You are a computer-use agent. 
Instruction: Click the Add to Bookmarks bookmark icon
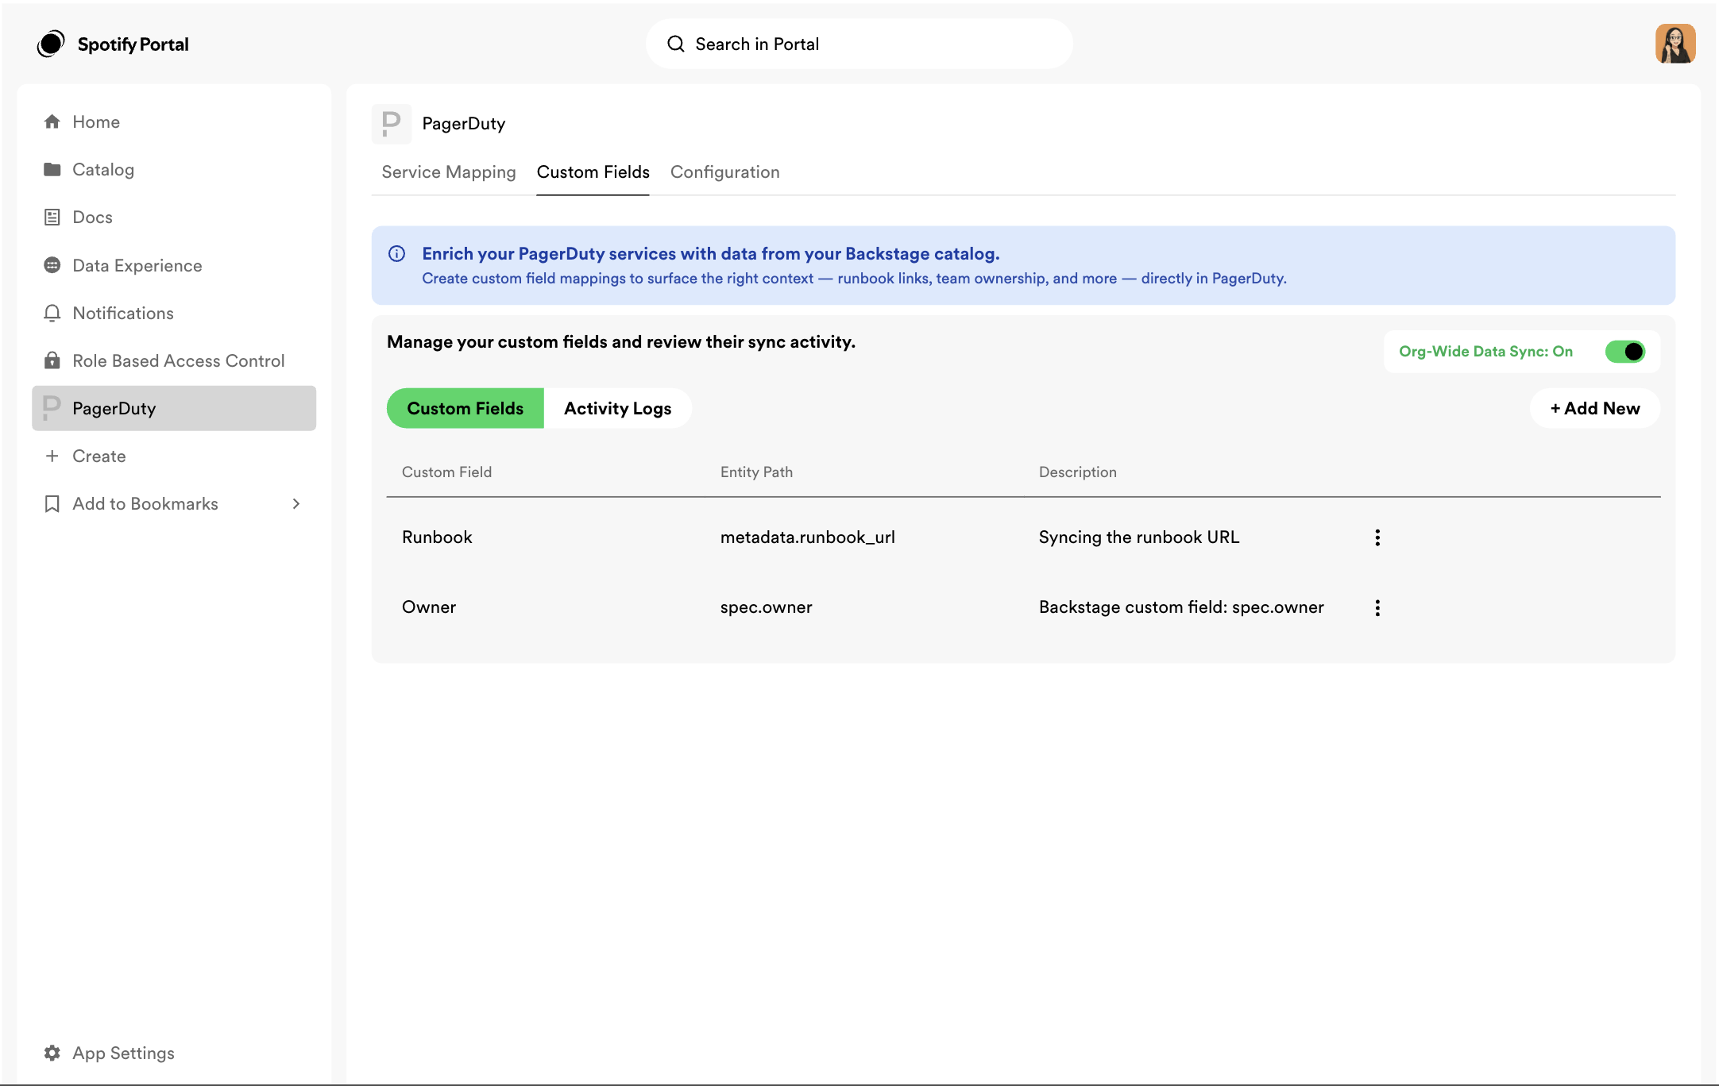click(52, 503)
